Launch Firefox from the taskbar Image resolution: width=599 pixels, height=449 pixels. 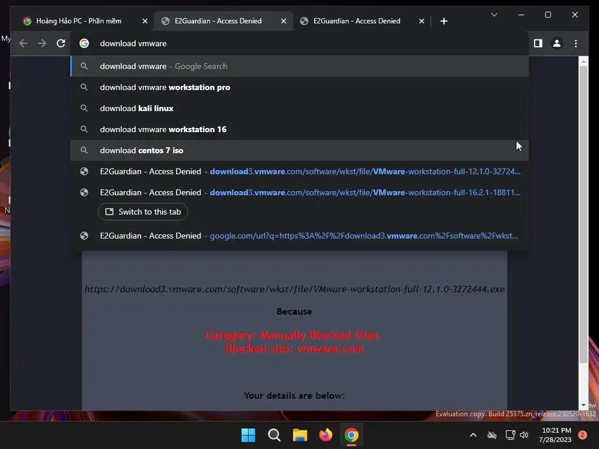point(325,435)
